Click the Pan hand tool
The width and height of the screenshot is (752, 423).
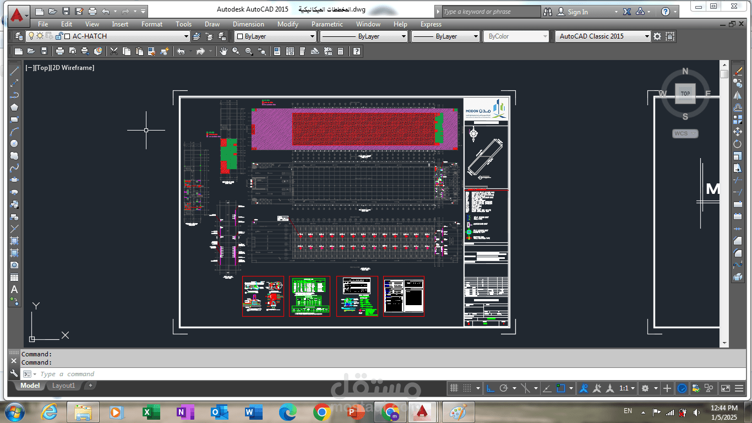click(x=224, y=51)
